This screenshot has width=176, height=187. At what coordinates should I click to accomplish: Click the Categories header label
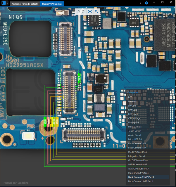(x=133, y=92)
